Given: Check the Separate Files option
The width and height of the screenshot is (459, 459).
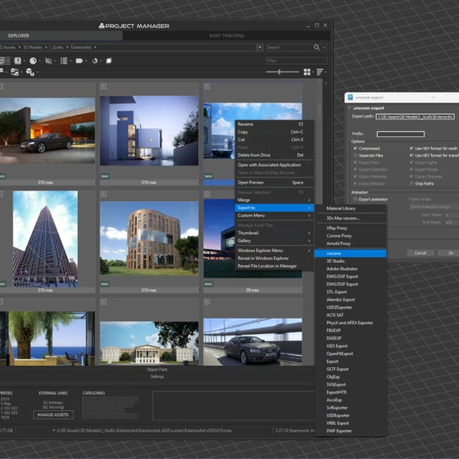Looking at the screenshot, I should 355,155.
